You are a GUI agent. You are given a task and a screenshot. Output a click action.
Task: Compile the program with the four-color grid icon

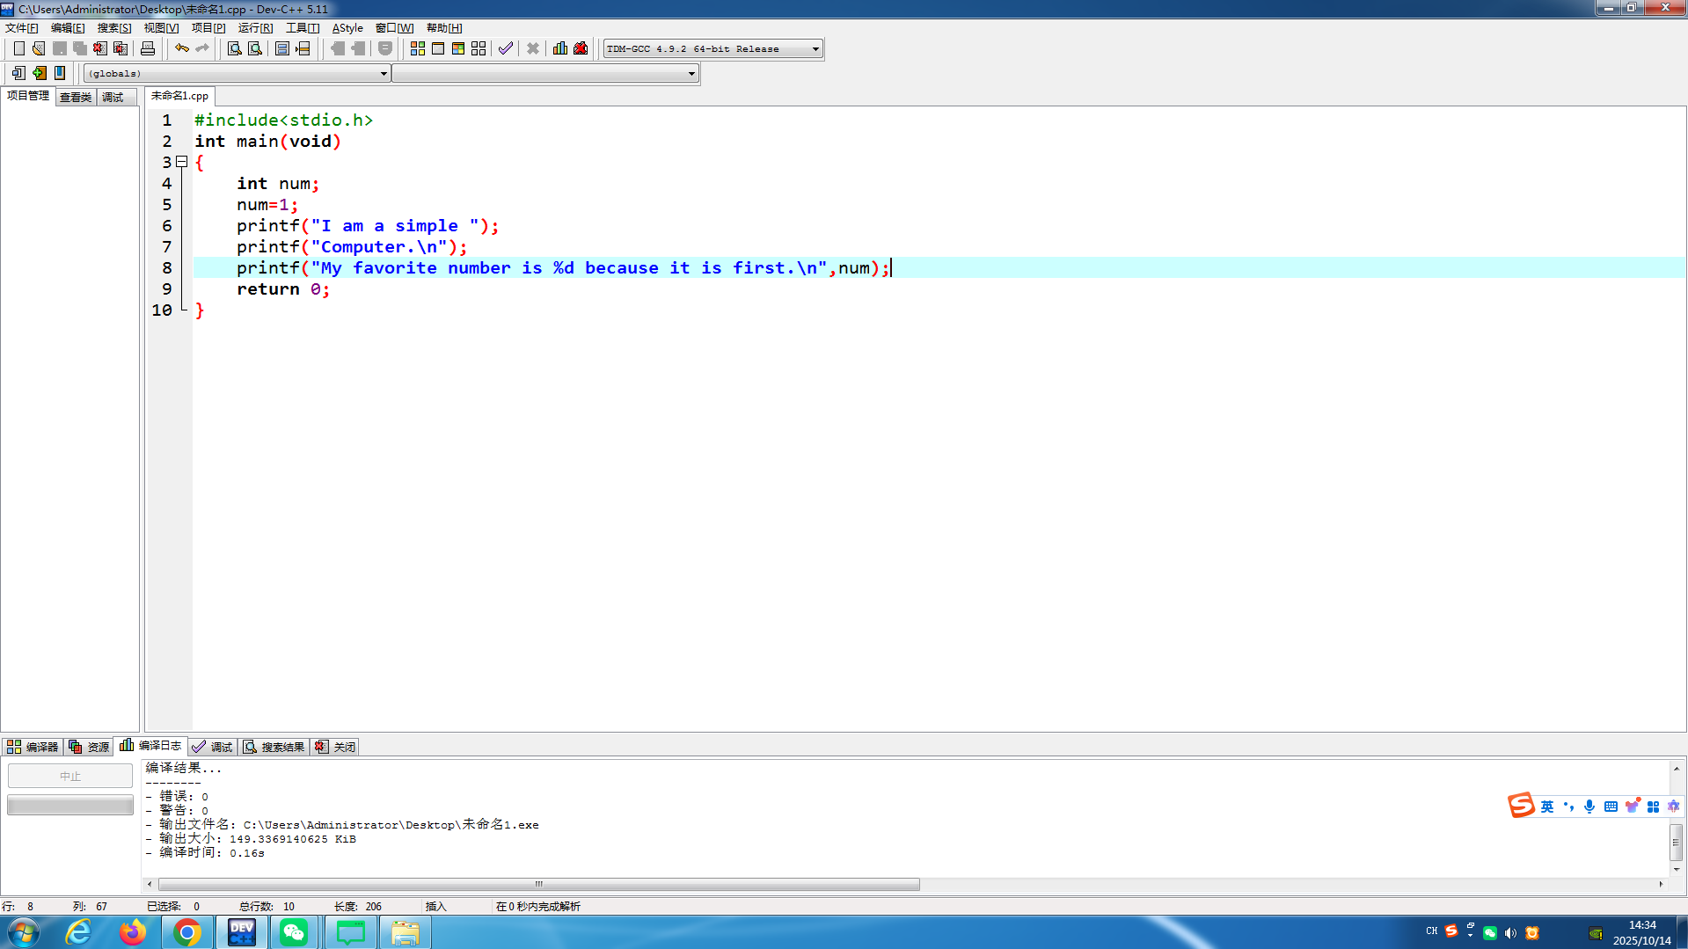(418, 48)
